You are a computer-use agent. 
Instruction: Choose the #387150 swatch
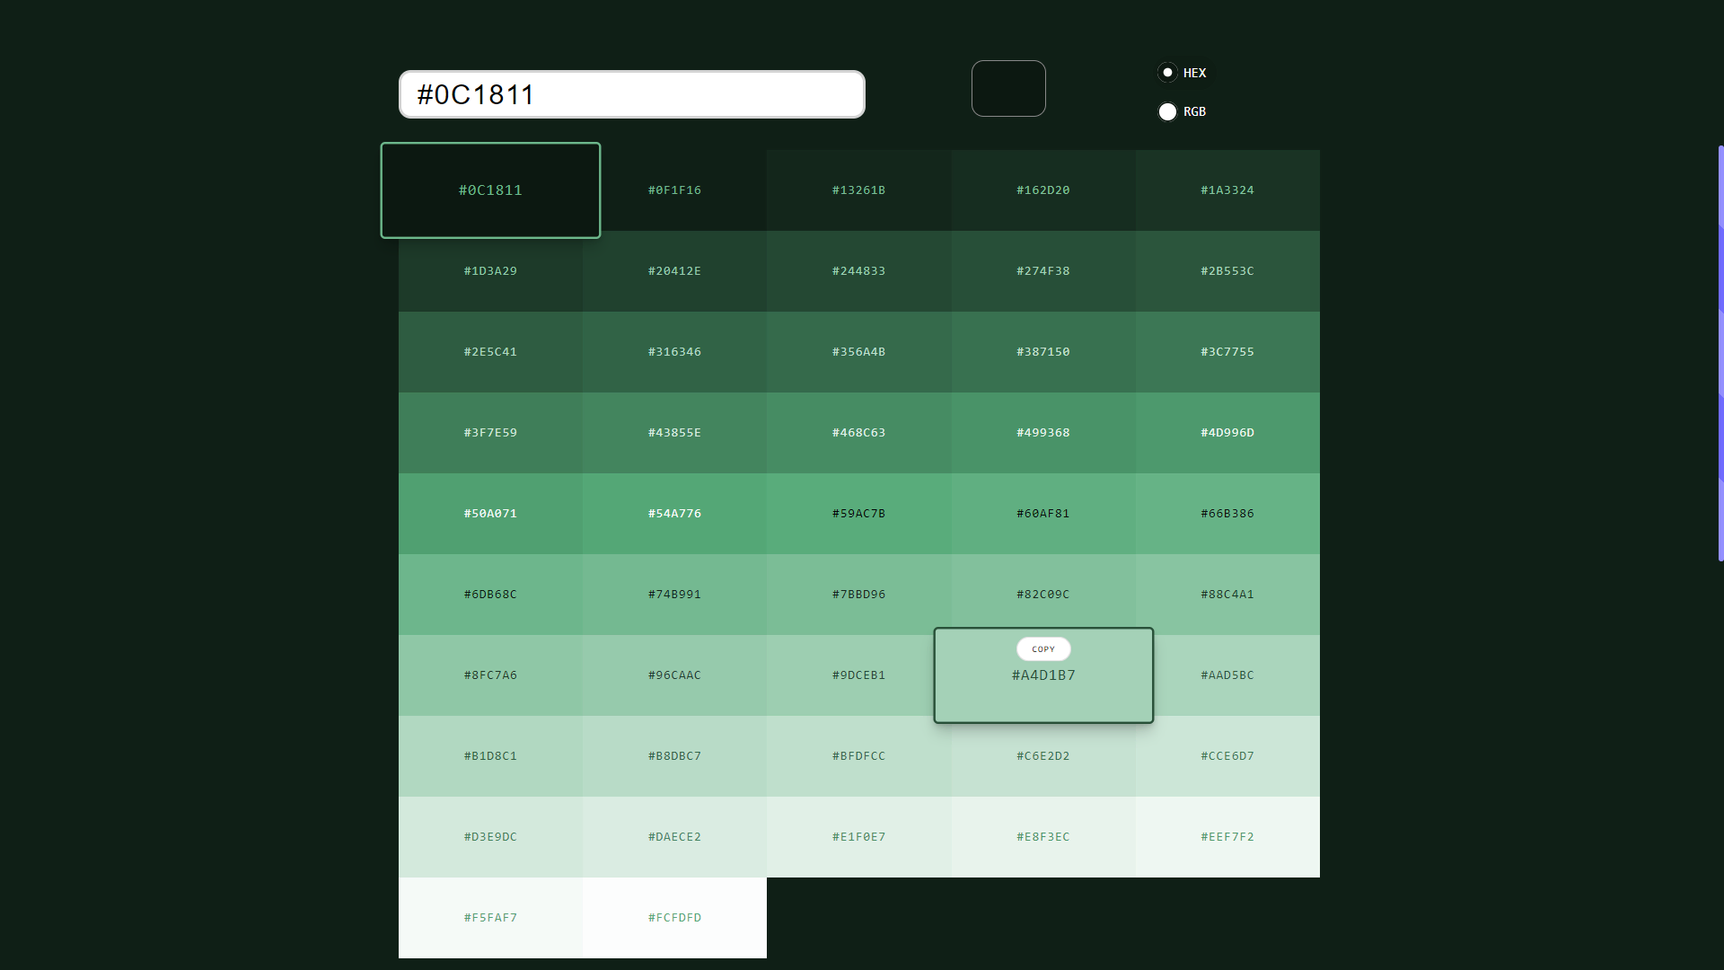[1043, 352]
